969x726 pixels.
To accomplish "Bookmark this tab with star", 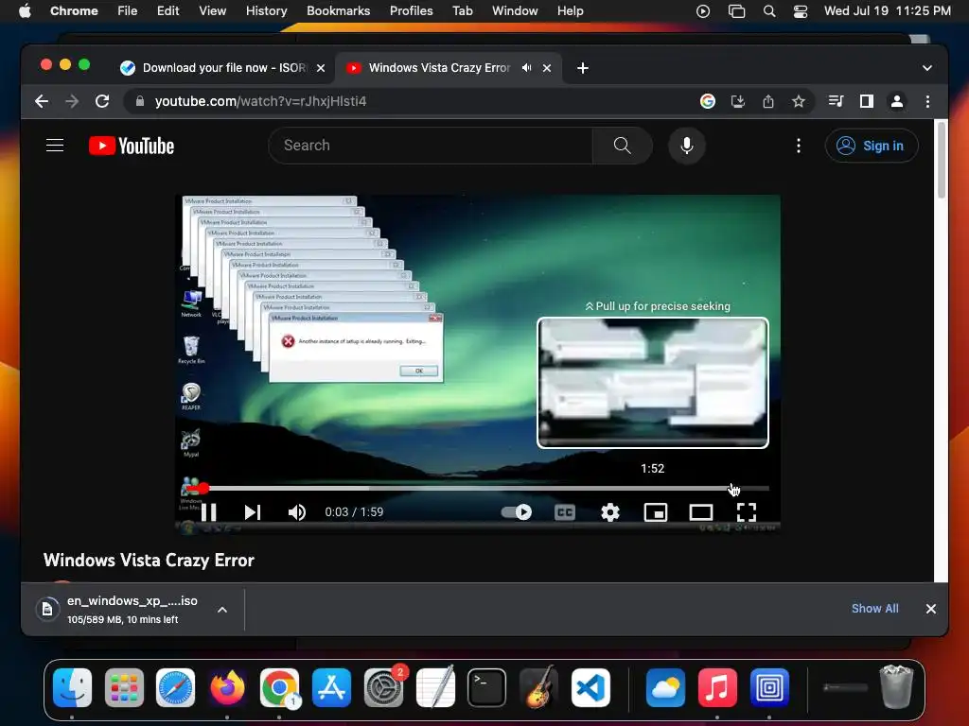I will pos(799,101).
